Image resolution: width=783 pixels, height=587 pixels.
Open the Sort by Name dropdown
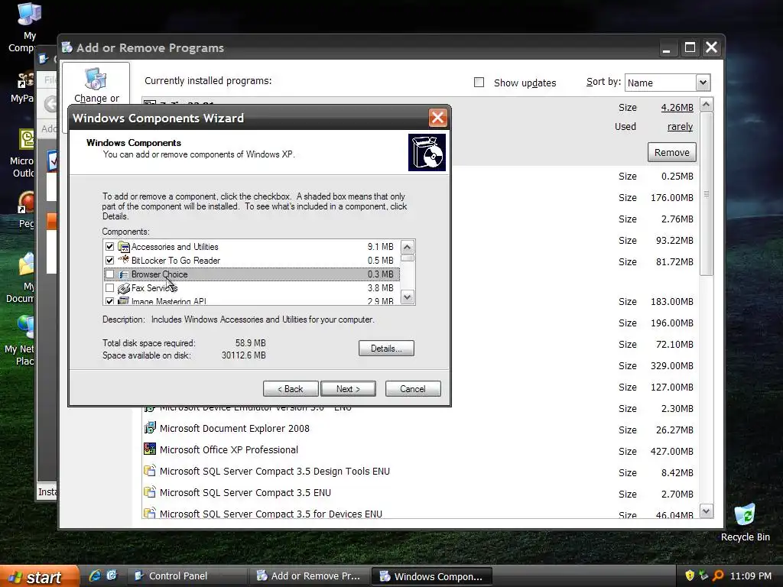click(703, 83)
